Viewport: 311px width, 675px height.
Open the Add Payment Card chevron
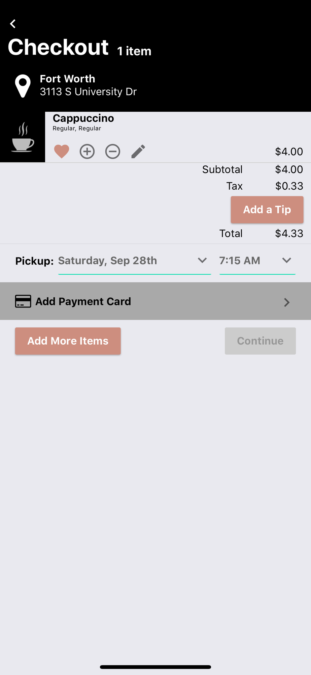coord(287,302)
